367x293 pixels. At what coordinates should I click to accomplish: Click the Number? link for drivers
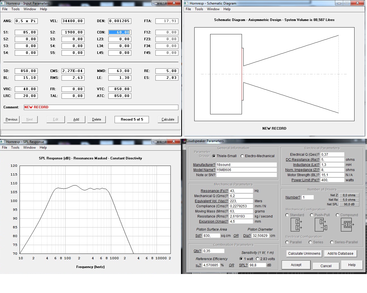pyautogui.click(x=293, y=197)
